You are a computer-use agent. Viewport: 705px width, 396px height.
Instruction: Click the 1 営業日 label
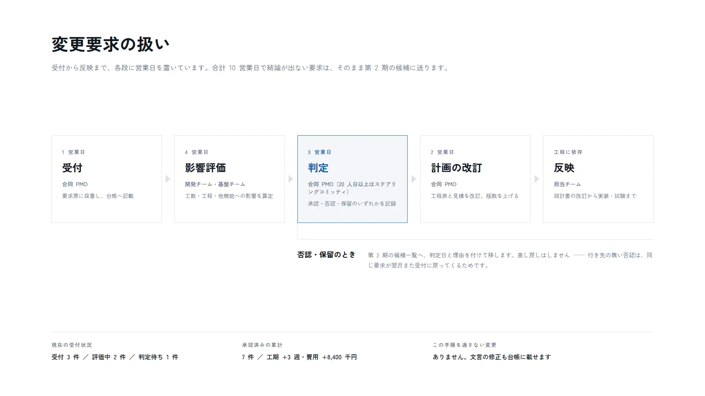click(73, 152)
